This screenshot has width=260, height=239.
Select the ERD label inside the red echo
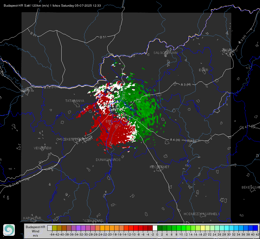pyautogui.click(x=109, y=121)
